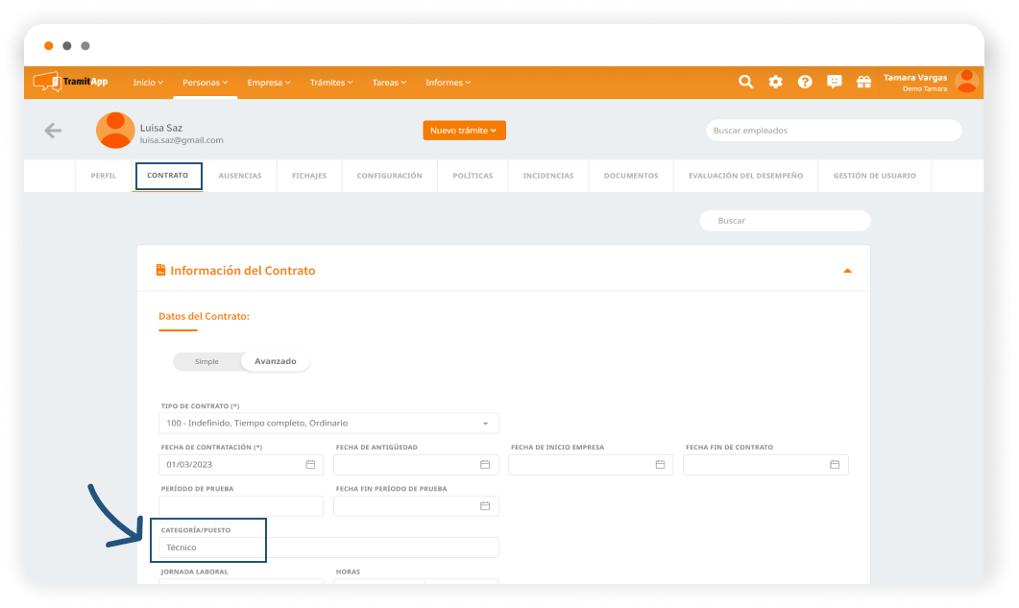Click the gift icon in top bar
This screenshot has height=608, width=1019.
(863, 83)
